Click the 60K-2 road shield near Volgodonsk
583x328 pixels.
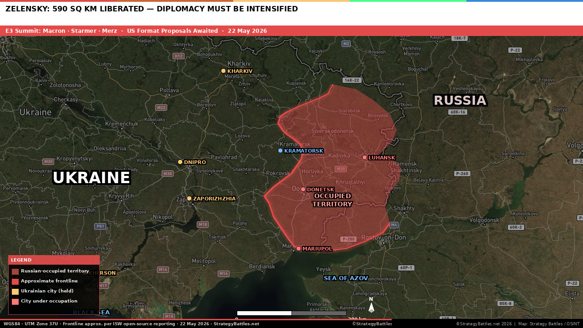click(516, 227)
